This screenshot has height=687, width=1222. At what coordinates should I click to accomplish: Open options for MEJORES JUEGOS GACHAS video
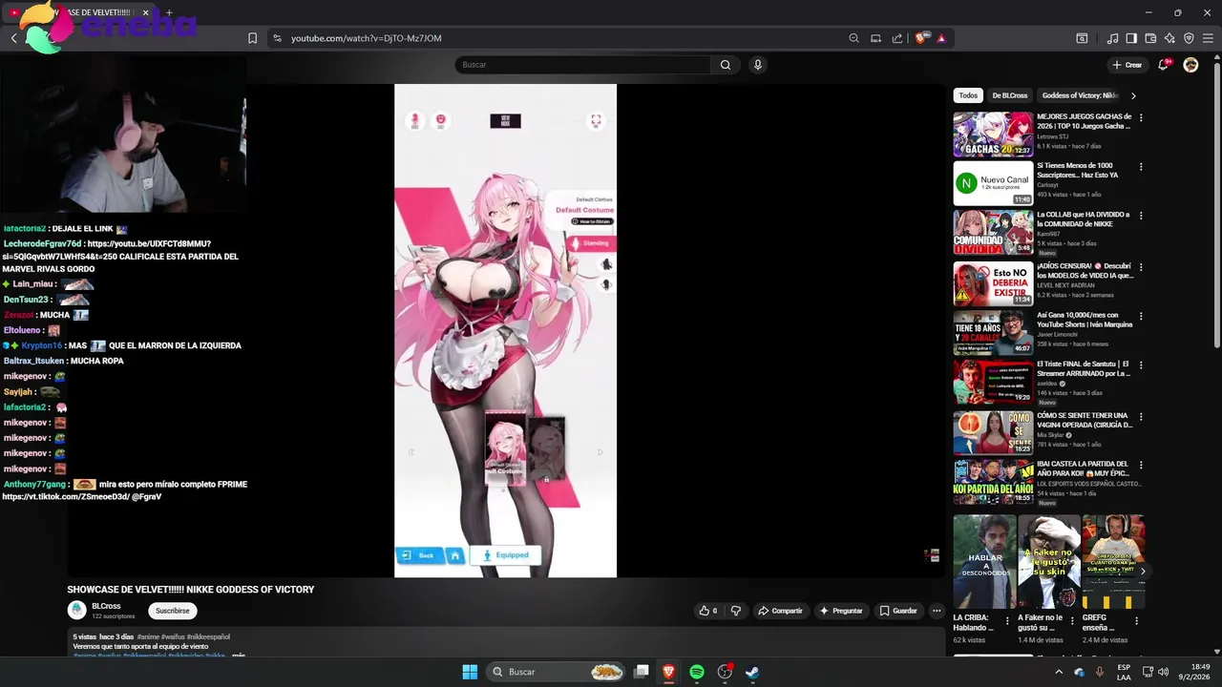(x=1141, y=118)
